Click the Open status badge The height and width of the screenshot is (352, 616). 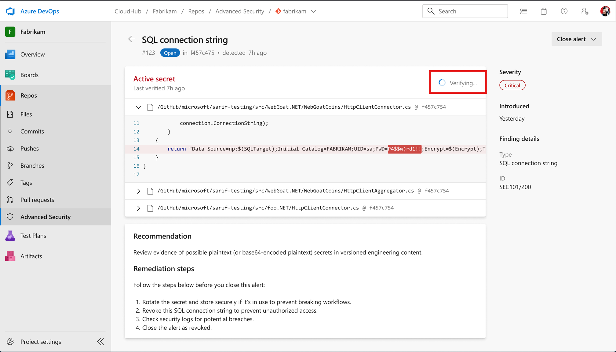(170, 53)
